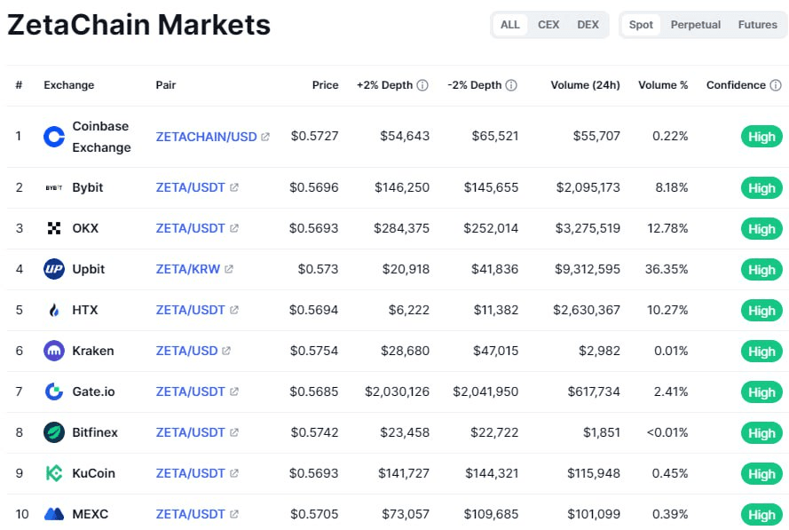Sort by the Volume (24h) column header

click(x=585, y=85)
